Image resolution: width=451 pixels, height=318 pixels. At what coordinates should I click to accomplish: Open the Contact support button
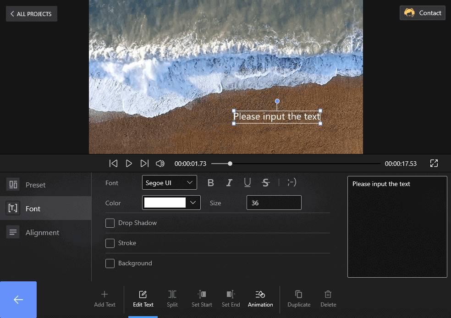click(x=422, y=13)
